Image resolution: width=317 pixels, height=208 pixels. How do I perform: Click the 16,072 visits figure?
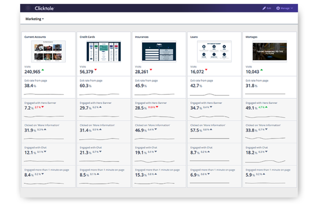[x=197, y=72]
